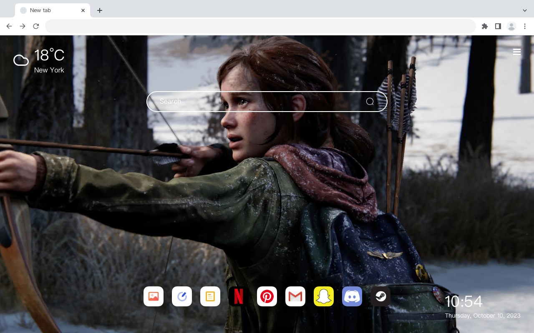
Task: Go forward to next page
Action: [x=23, y=26]
